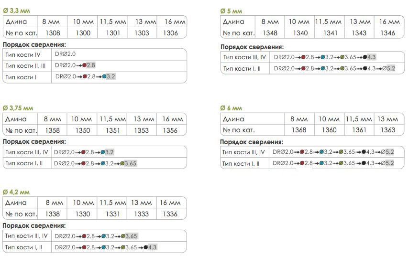Screen dimensions: 408x256
Task: Click the red 2.8 dot in Ø 3,3 row II, III
Action: pos(84,65)
